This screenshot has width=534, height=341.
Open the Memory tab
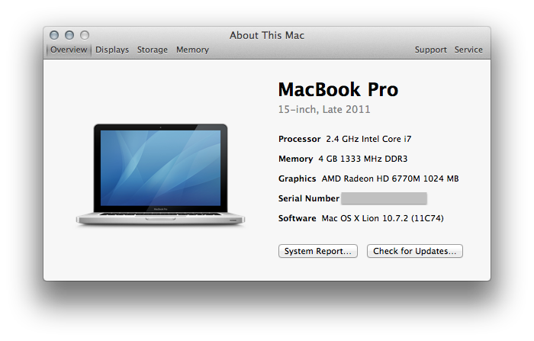pyautogui.click(x=192, y=50)
